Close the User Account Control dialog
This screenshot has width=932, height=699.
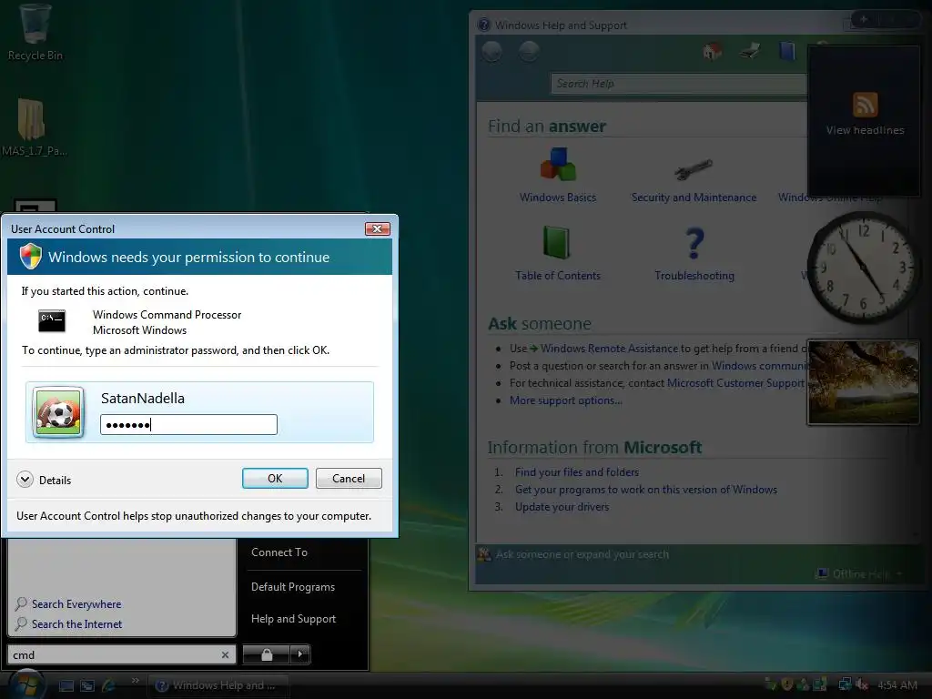click(x=377, y=228)
